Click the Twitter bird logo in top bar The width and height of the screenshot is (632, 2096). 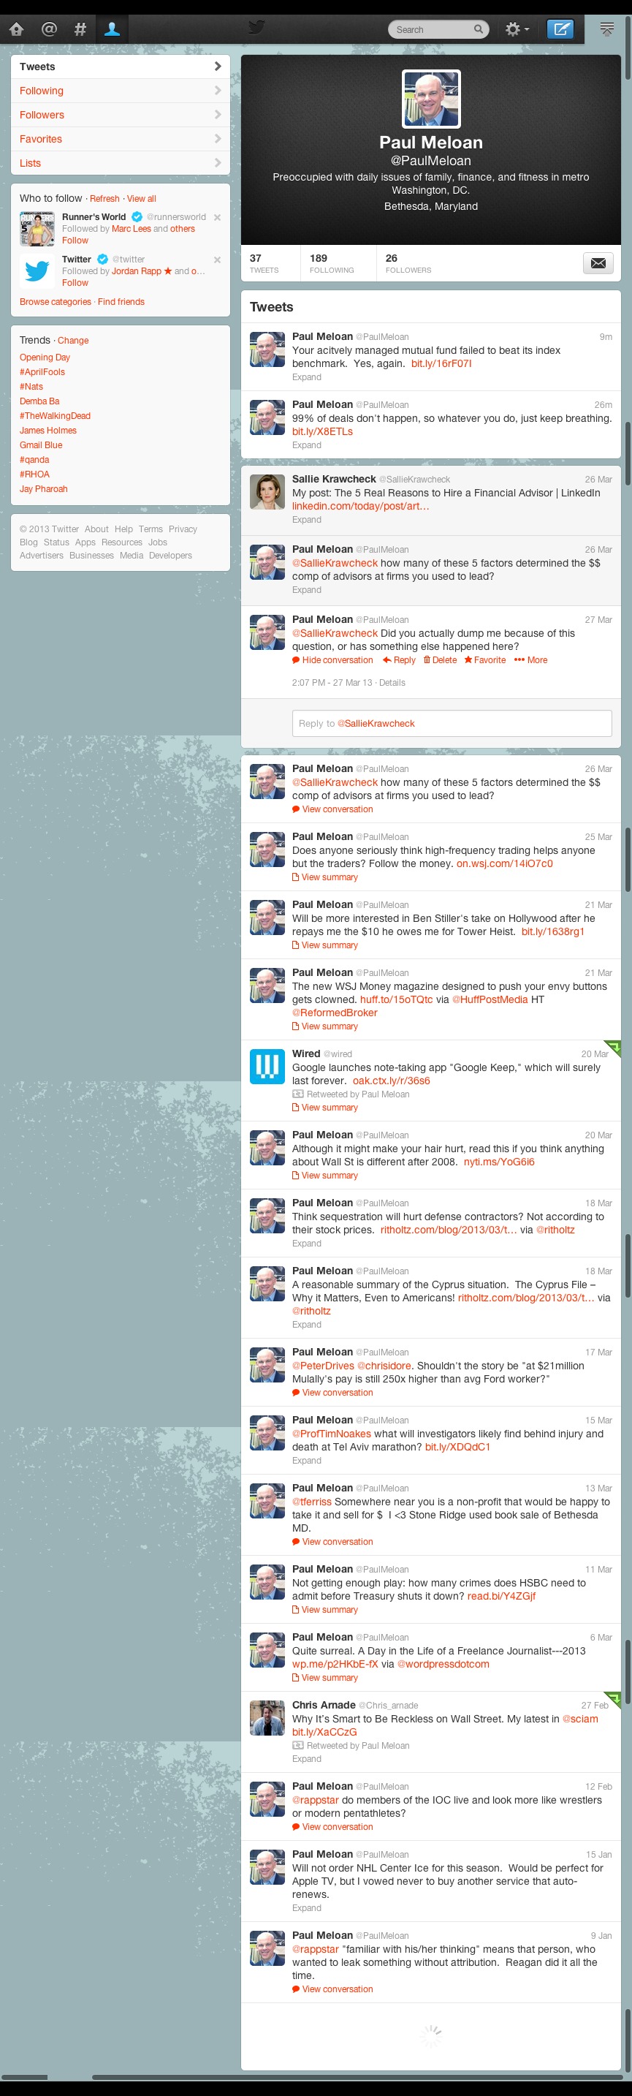256,29
